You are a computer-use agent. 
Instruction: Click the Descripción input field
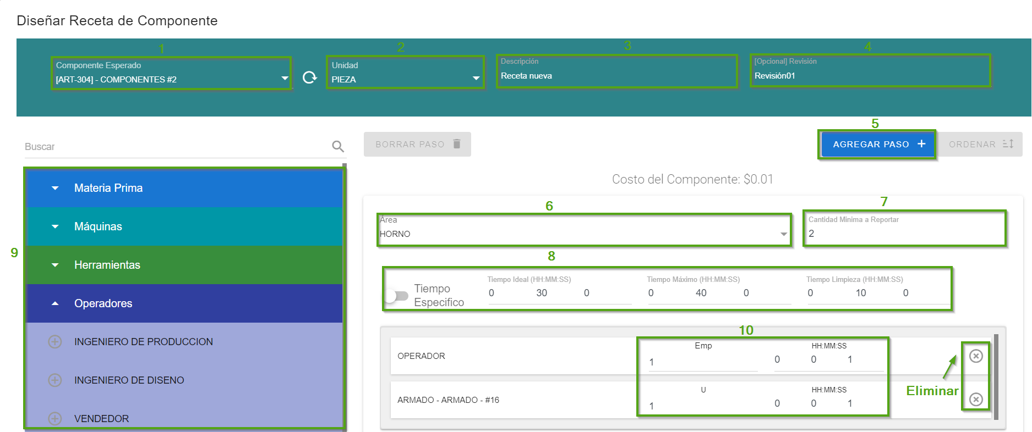coord(616,76)
